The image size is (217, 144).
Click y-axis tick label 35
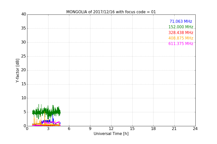(x=24, y=28)
